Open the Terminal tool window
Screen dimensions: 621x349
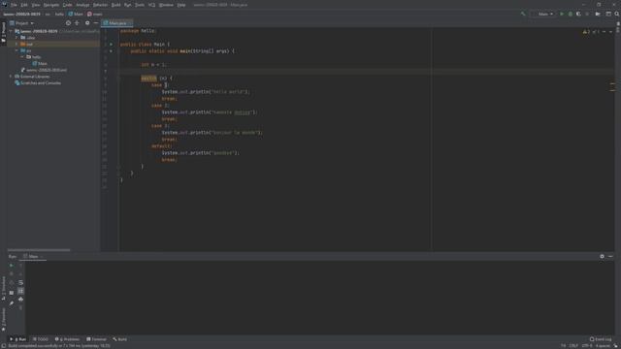[x=96, y=339]
